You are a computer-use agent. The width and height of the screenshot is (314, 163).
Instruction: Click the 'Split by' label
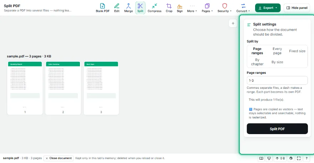[x=252, y=41]
